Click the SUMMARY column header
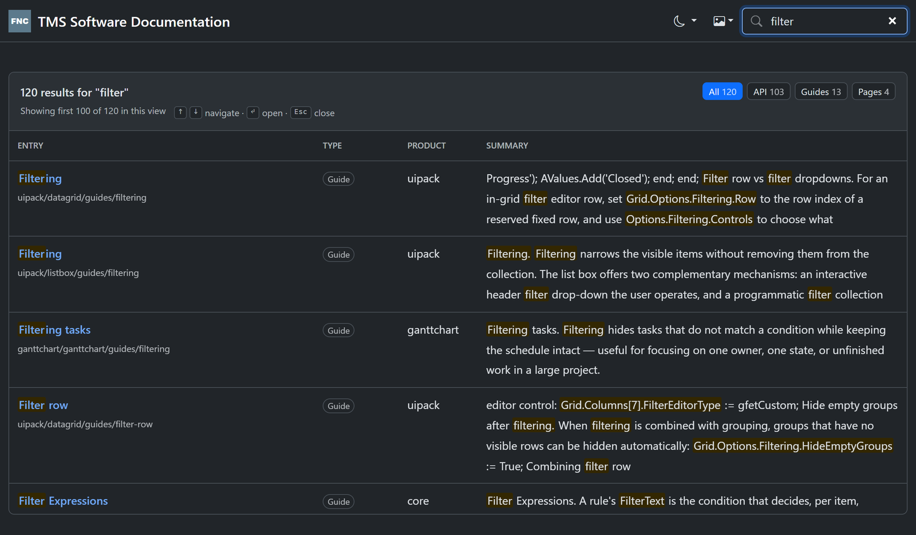The image size is (916, 535). point(507,145)
